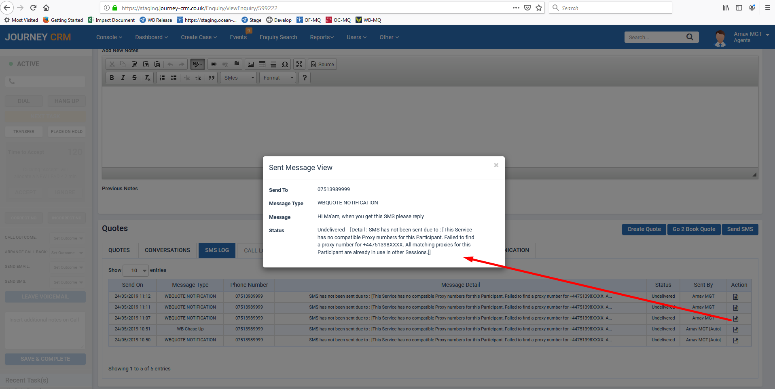The width and height of the screenshot is (775, 389).
Task: Expand the Users menu
Action: (357, 37)
